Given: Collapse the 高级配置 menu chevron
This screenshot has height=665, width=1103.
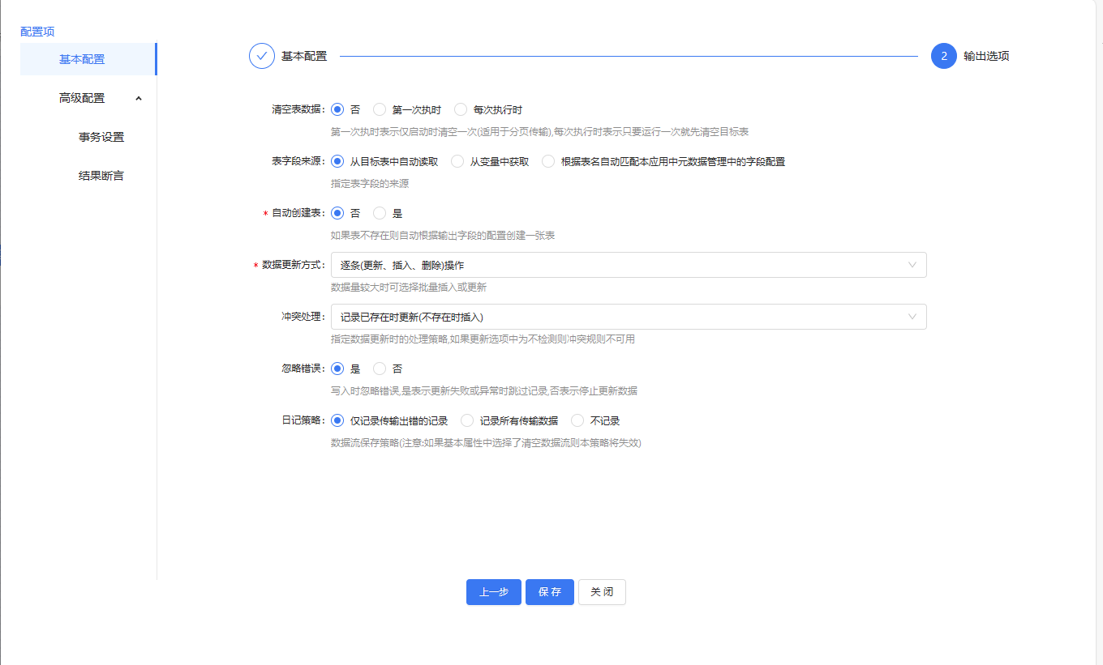Looking at the screenshot, I should click(x=139, y=98).
